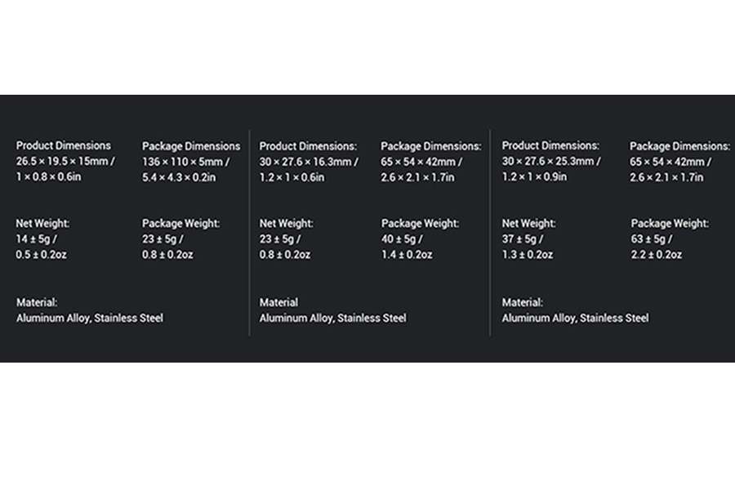Viewport: 735px width, 490px height.
Task: Select the 1.2 × 1 × 0.6in text
Action: (x=292, y=177)
